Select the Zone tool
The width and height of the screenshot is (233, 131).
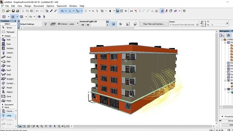click(8, 96)
